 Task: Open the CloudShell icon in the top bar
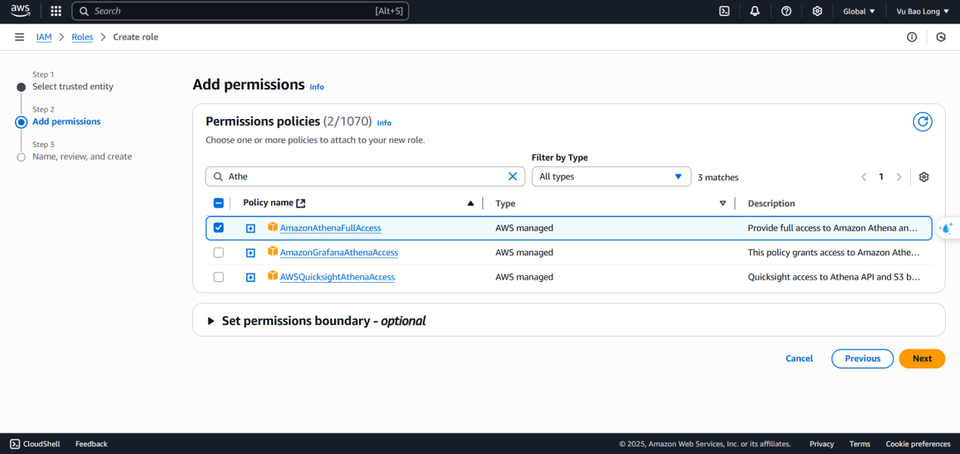724,11
